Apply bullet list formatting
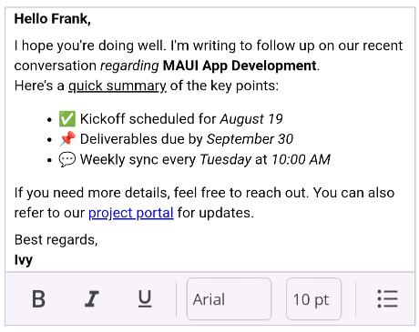 click(387, 298)
